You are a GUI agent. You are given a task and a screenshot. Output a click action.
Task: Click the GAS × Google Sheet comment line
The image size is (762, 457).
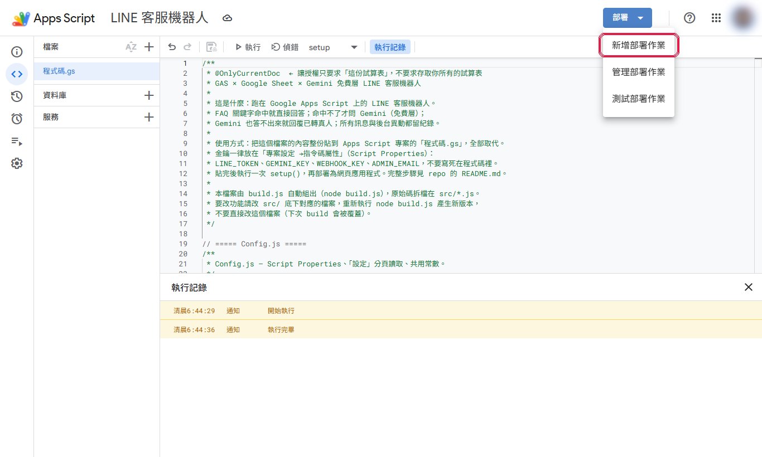click(314, 83)
